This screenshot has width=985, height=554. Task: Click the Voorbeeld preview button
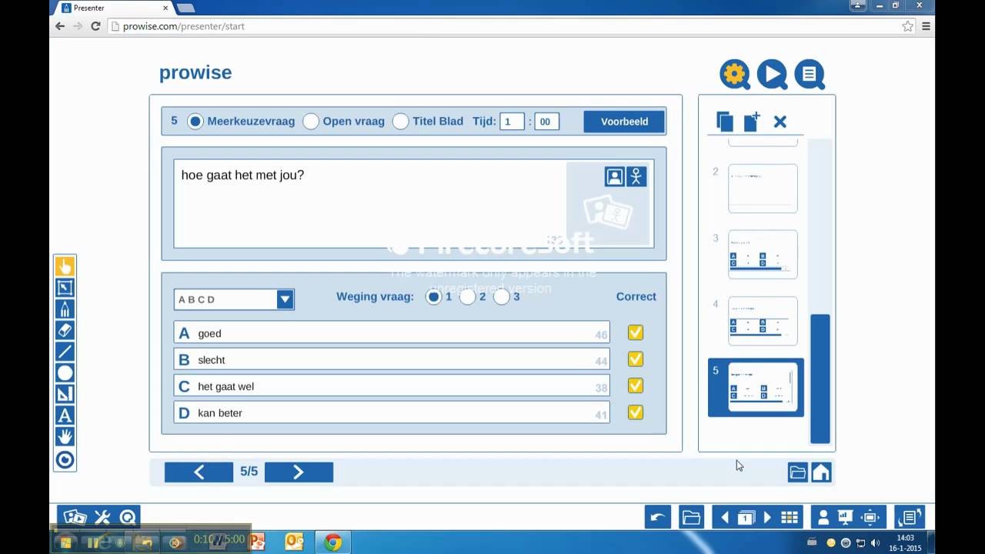623,121
